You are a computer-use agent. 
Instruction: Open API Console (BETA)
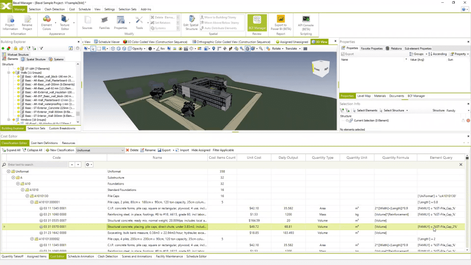coord(306,23)
